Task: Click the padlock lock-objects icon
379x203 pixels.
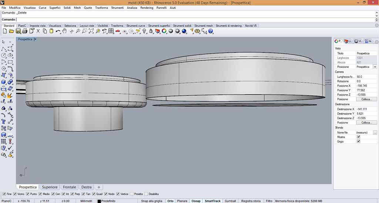Action: point(151,31)
